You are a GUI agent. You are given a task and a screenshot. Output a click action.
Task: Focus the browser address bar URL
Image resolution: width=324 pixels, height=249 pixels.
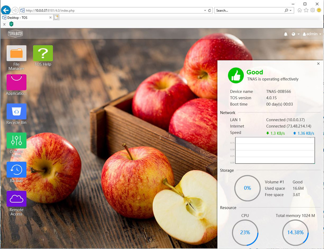click(112, 11)
